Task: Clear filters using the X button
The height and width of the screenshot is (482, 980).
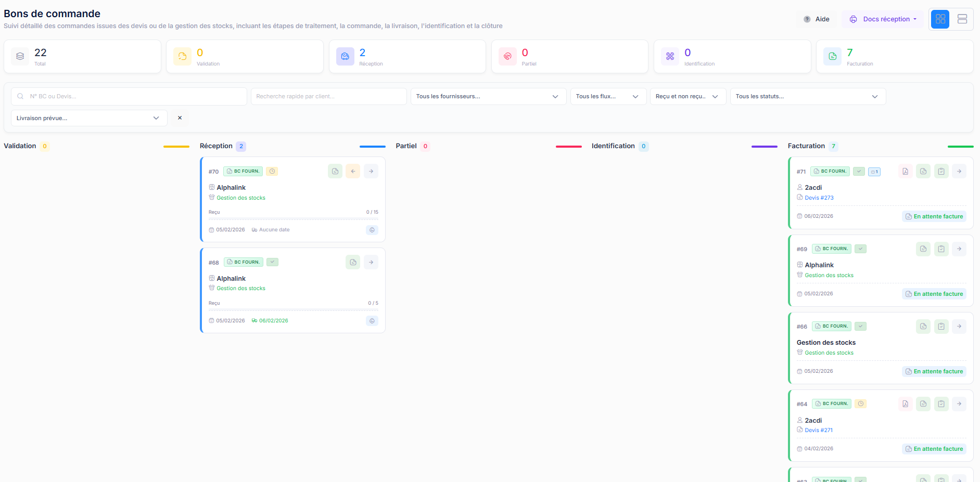Action: (180, 118)
